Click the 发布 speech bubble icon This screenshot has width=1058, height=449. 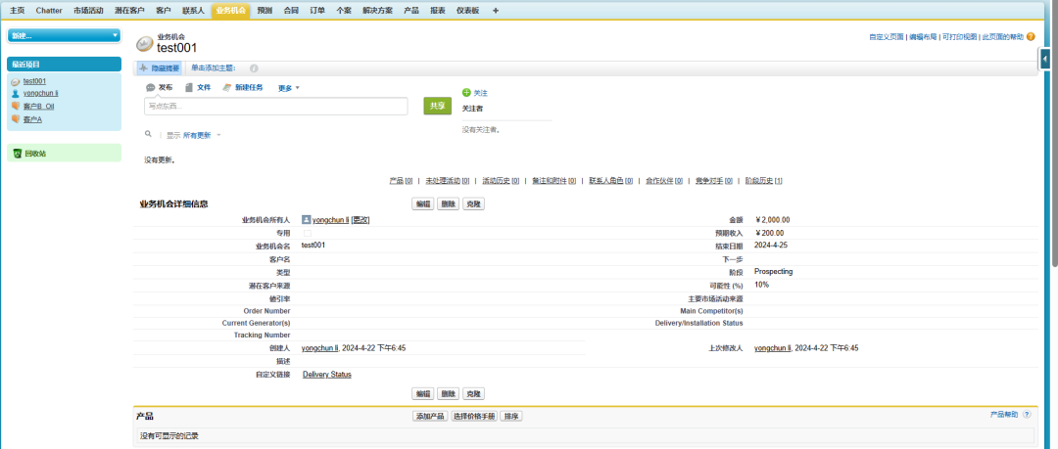click(x=151, y=88)
